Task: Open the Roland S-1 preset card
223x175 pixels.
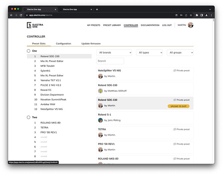Action: coord(145,118)
